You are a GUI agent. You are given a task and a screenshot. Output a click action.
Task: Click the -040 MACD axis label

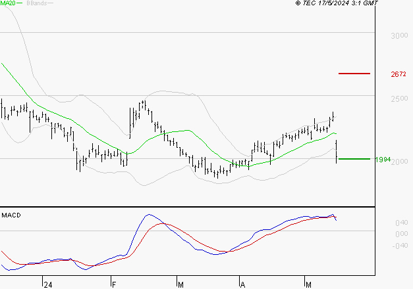point(400,246)
